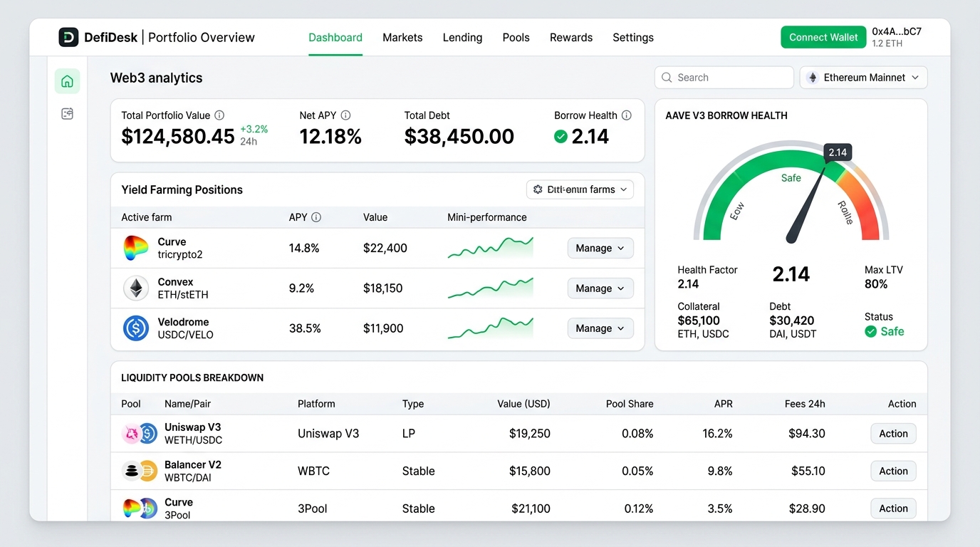Screen dimensions: 980x547
Task: Click the $15,800 Value cell
Action: (x=530, y=471)
